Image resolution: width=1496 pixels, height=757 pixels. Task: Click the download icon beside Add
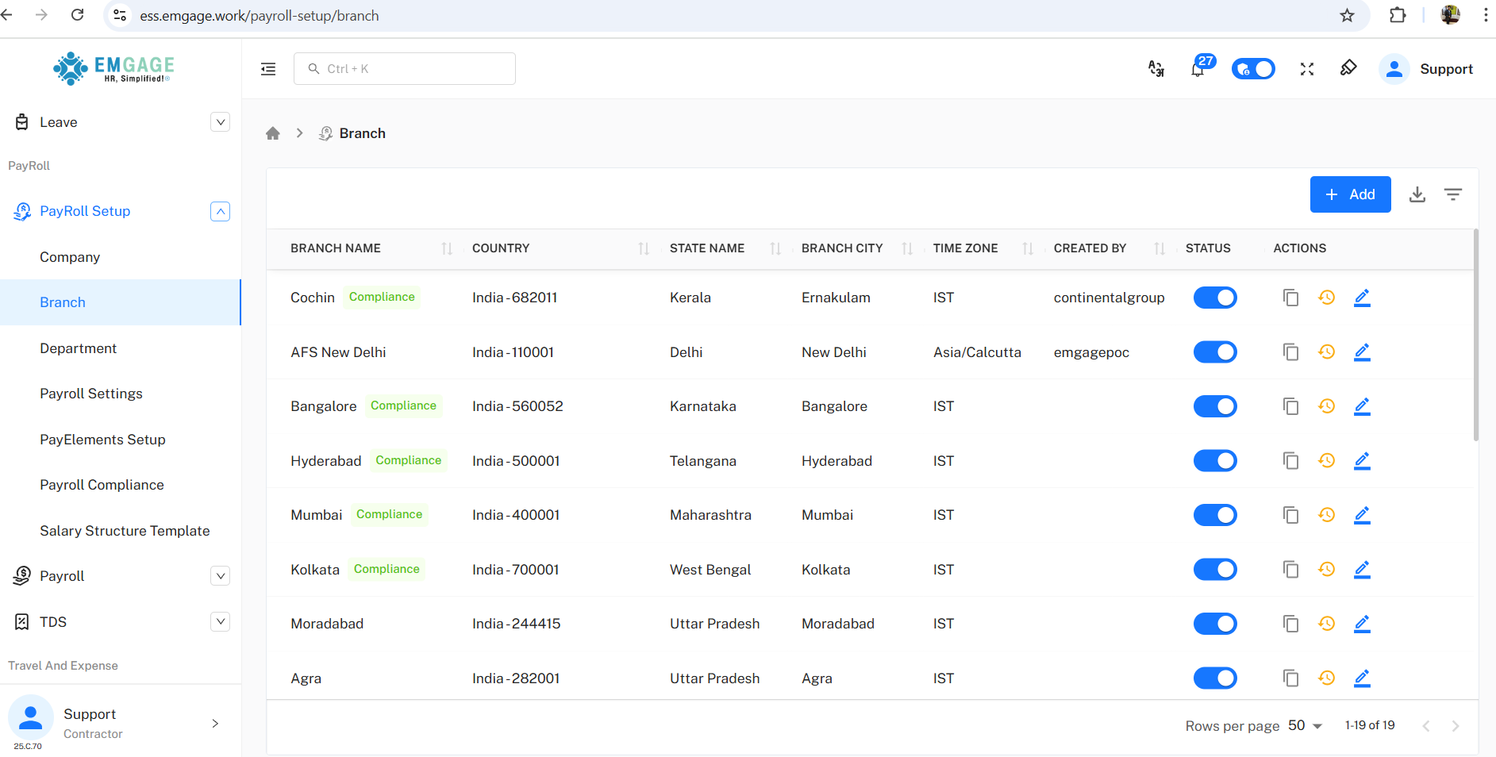point(1417,194)
